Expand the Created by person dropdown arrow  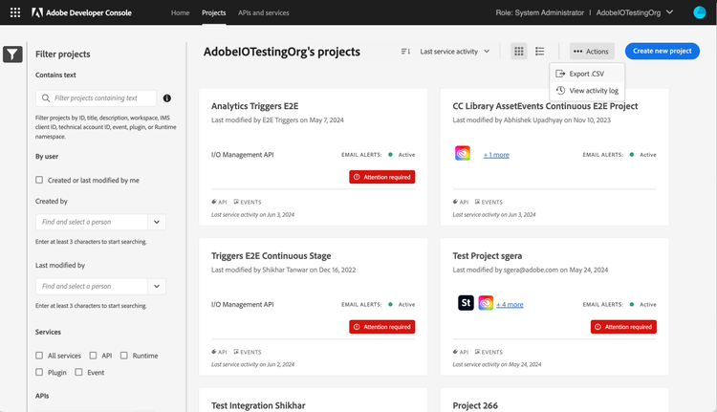[x=157, y=222]
